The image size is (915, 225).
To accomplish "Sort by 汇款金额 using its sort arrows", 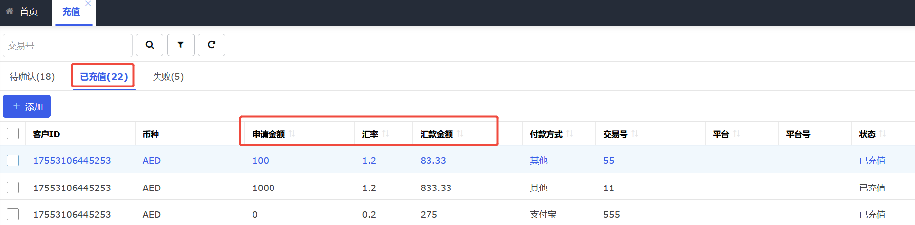I will point(460,134).
